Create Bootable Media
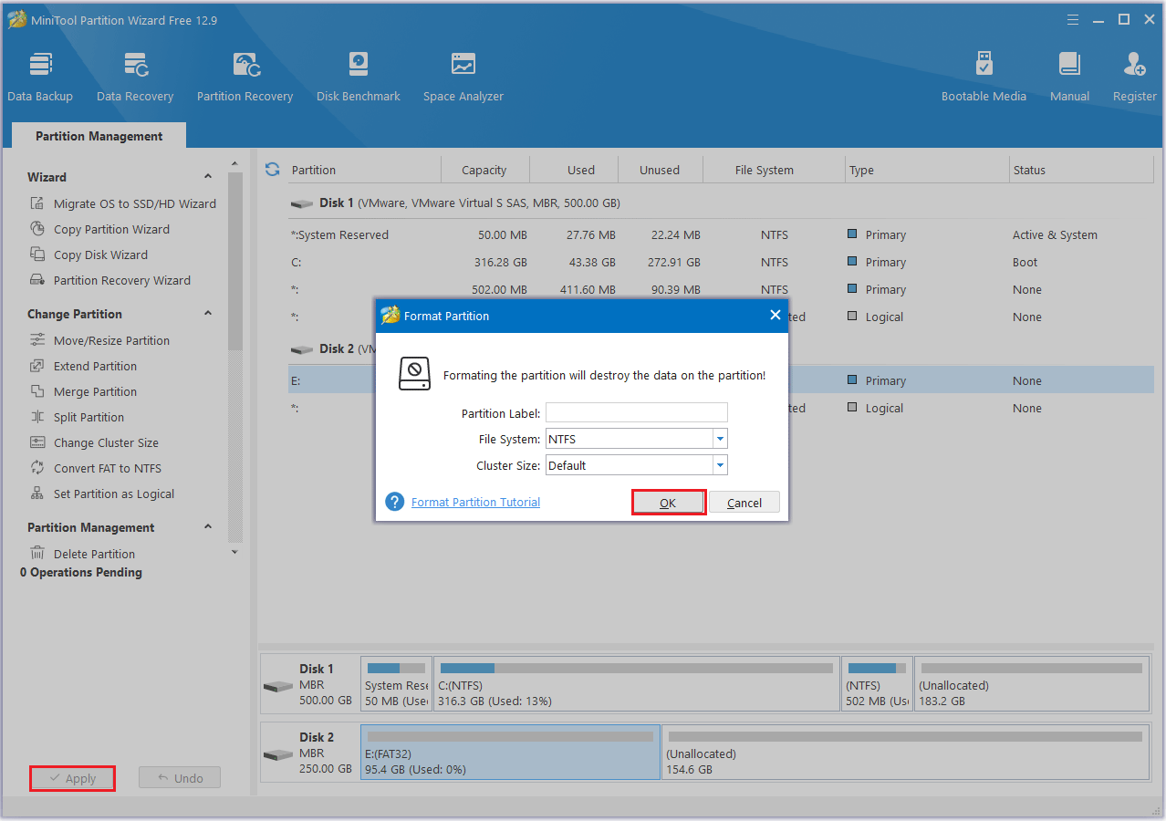The image size is (1166, 821). [984, 78]
